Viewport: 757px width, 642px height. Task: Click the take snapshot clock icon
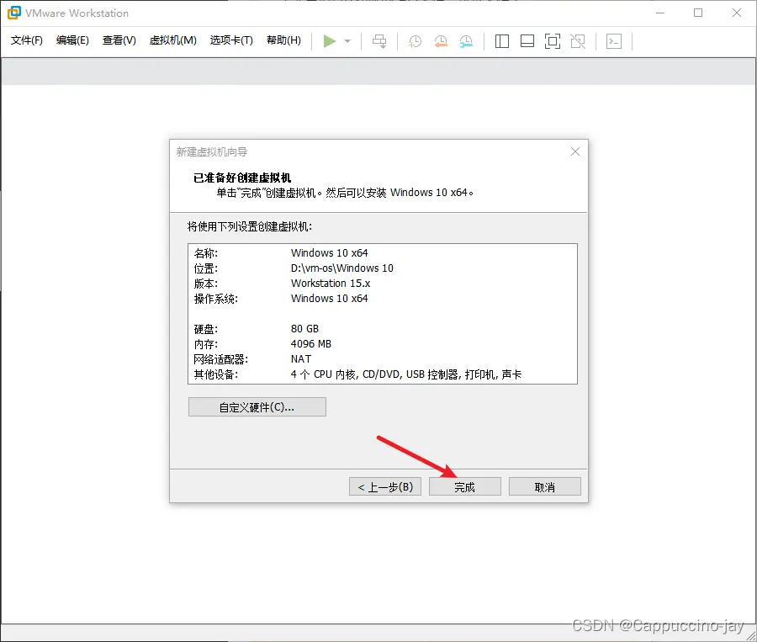point(415,41)
